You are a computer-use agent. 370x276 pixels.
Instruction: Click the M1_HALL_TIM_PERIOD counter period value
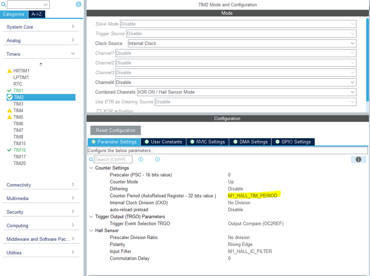coord(253,196)
